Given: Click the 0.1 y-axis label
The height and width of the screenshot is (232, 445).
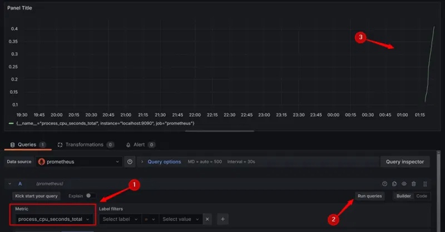Looking at the screenshot, I should tap(15, 105).
